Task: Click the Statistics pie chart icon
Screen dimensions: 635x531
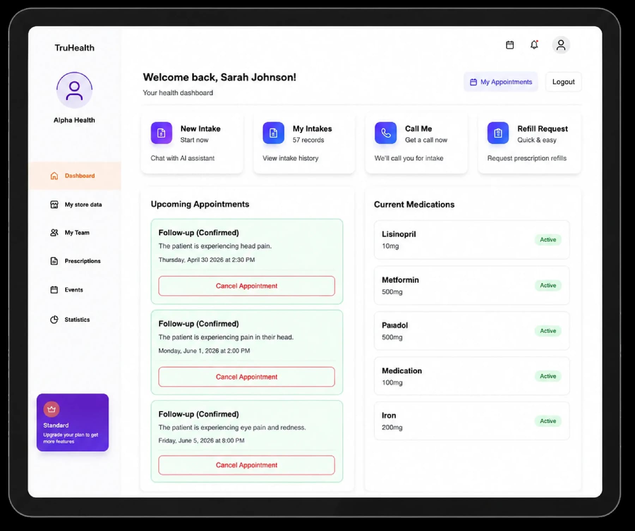Action: (54, 320)
